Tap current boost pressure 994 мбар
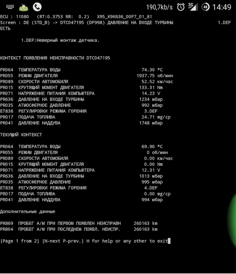 152,200
